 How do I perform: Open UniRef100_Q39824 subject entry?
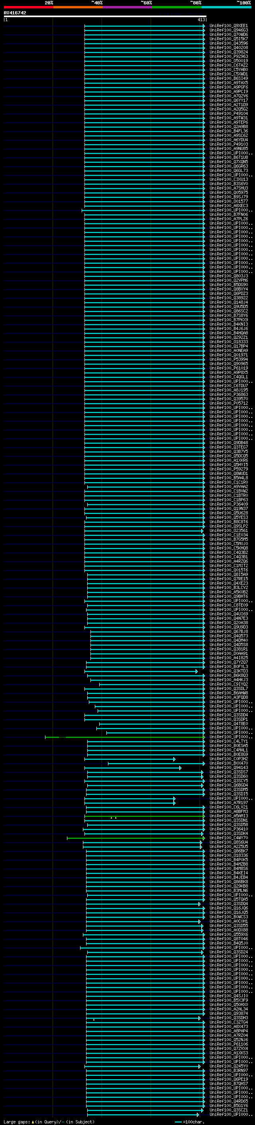click(228, 52)
